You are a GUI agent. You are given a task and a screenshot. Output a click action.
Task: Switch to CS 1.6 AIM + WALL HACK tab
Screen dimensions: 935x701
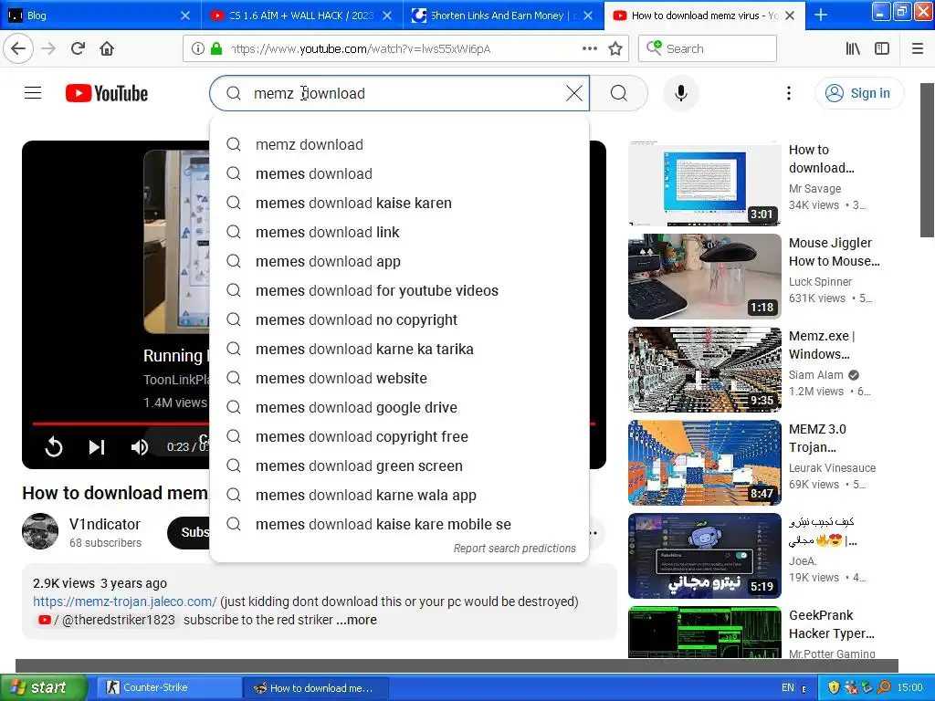click(301, 16)
